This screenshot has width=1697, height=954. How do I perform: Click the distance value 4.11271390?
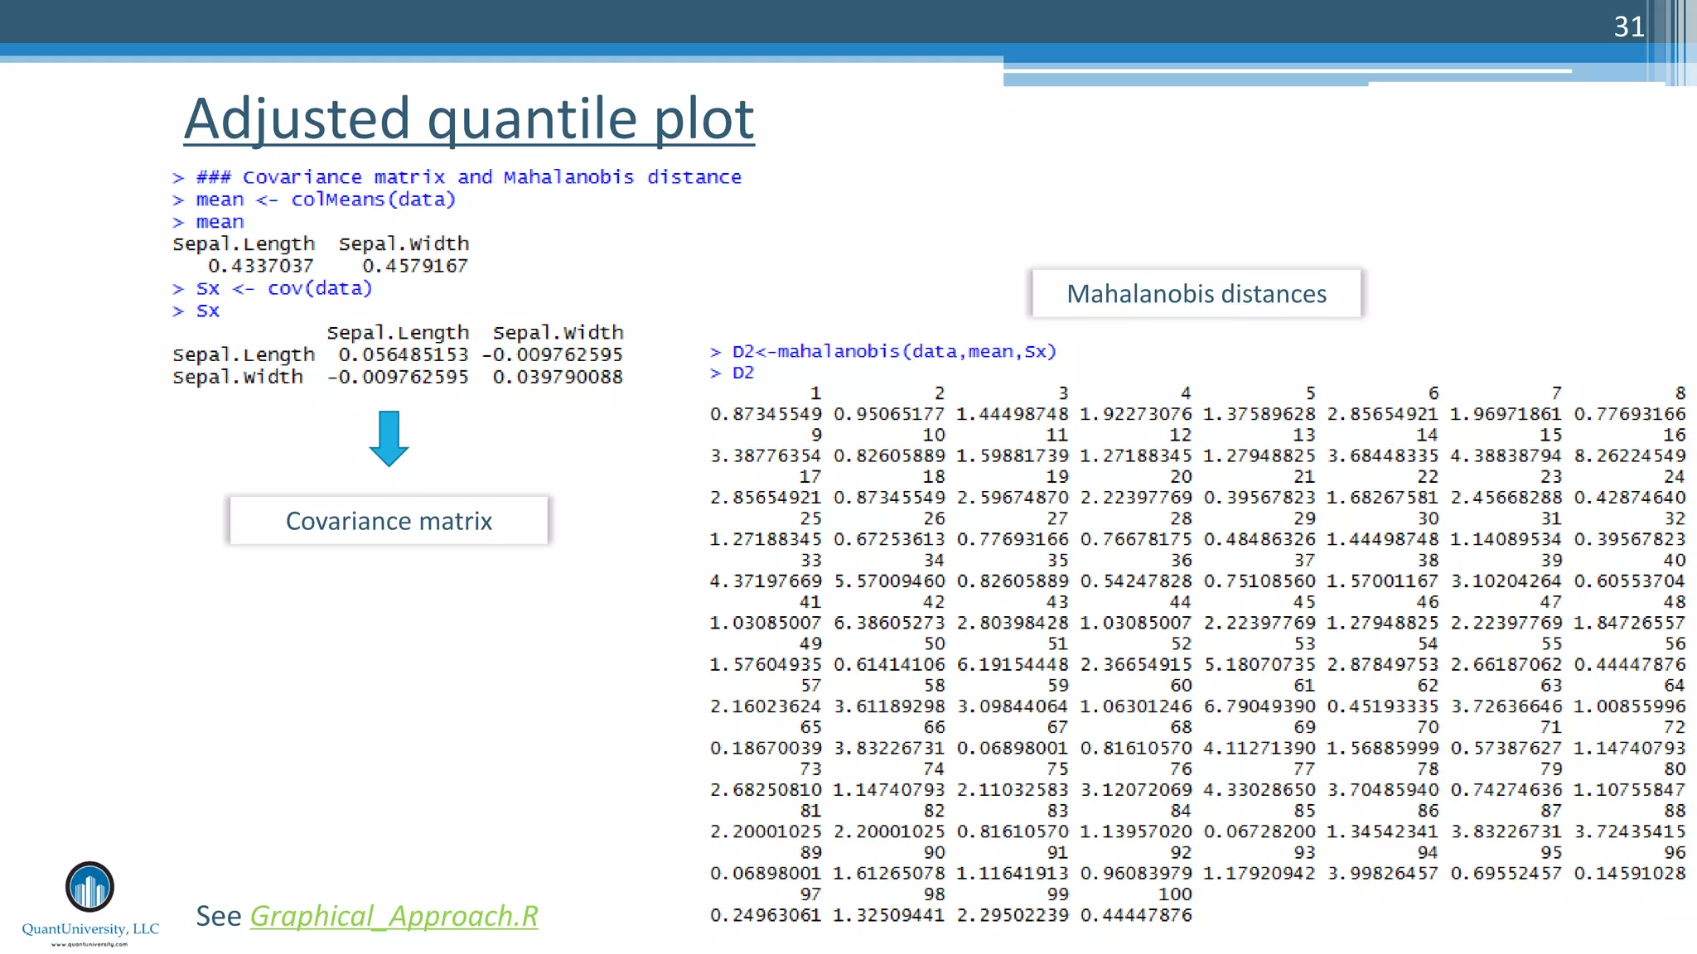point(1259,747)
